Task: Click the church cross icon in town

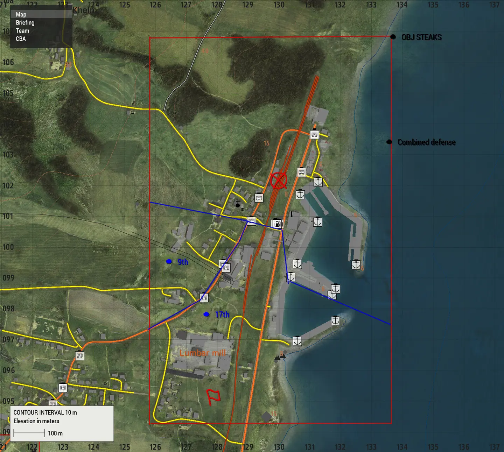Action: (238, 204)
